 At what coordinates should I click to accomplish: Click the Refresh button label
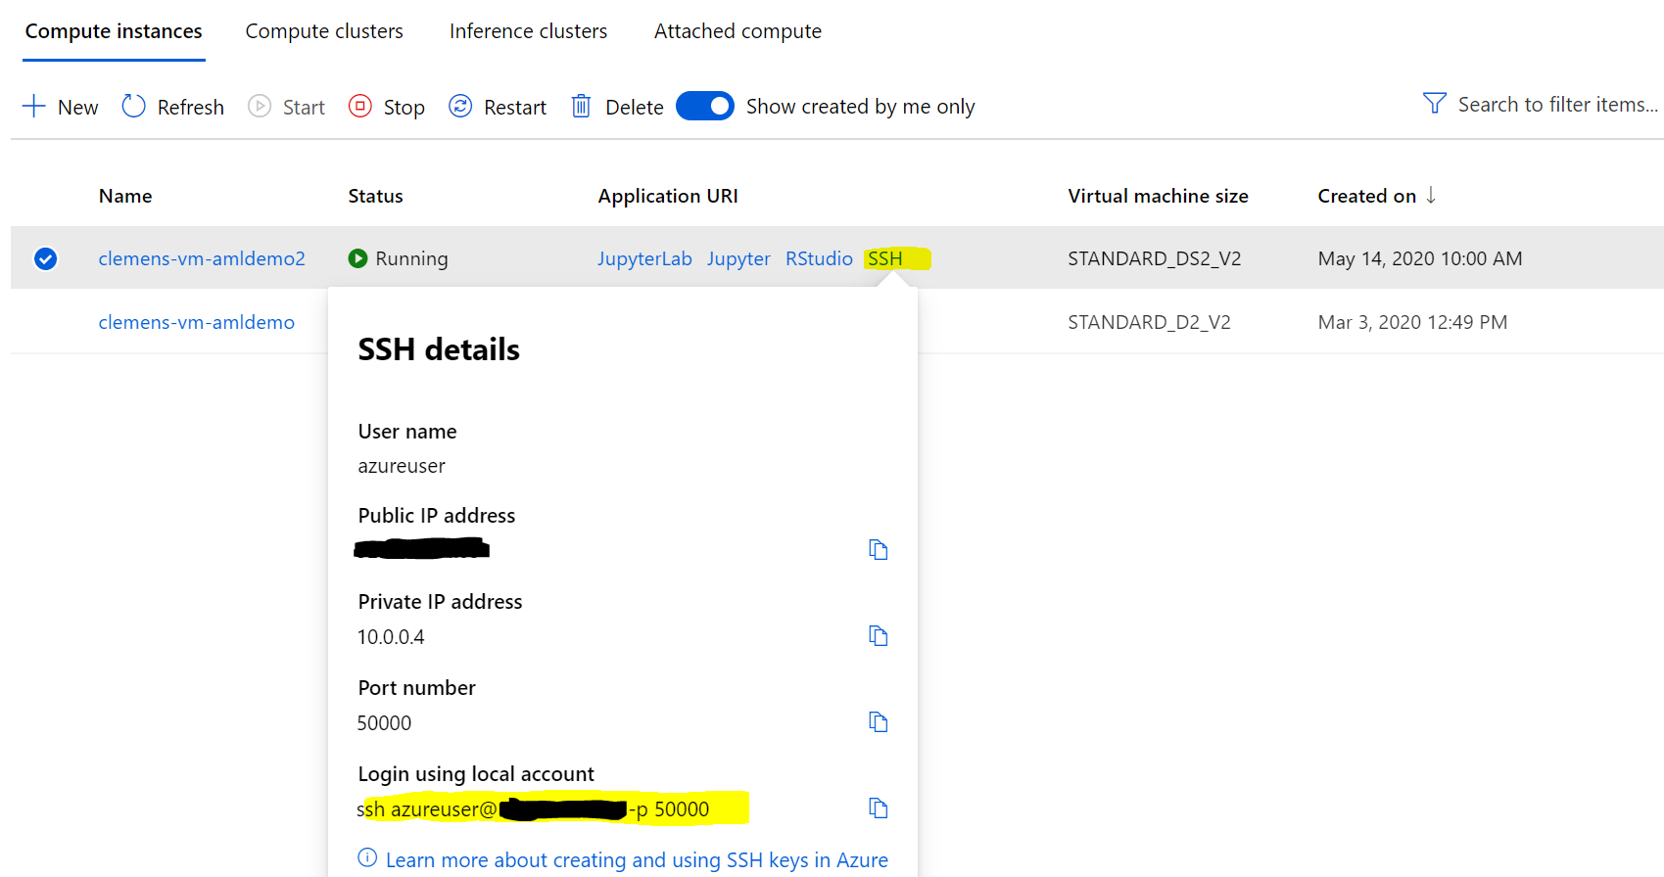point(190,107)
